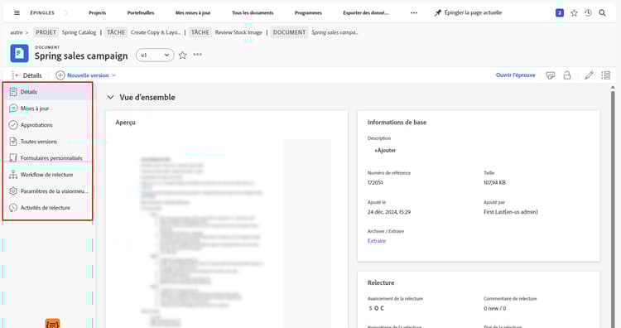This screenshot has width=621, height=328.
Task: Click the Mises à jour sidebar icon
Action: pos(13,109)
